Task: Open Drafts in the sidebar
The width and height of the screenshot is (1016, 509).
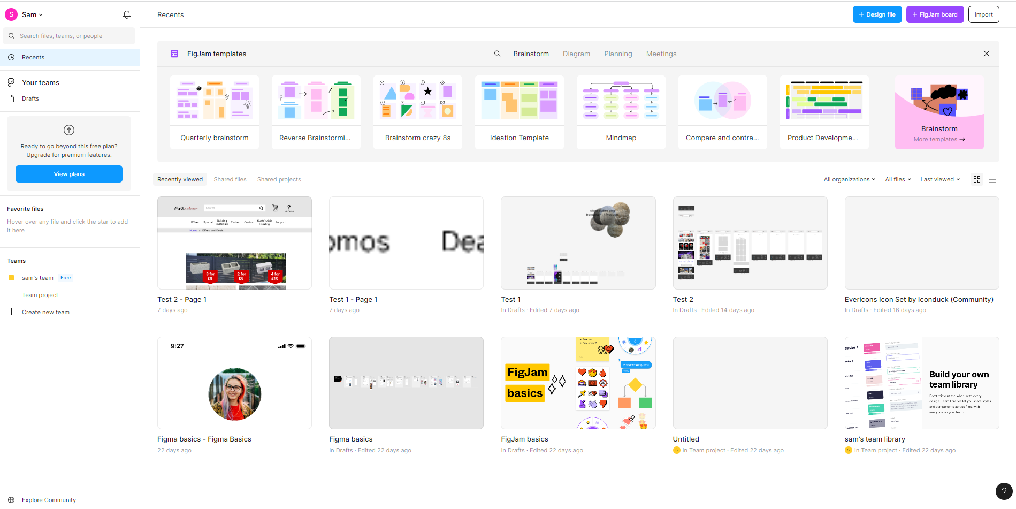Action: point(30,98)
